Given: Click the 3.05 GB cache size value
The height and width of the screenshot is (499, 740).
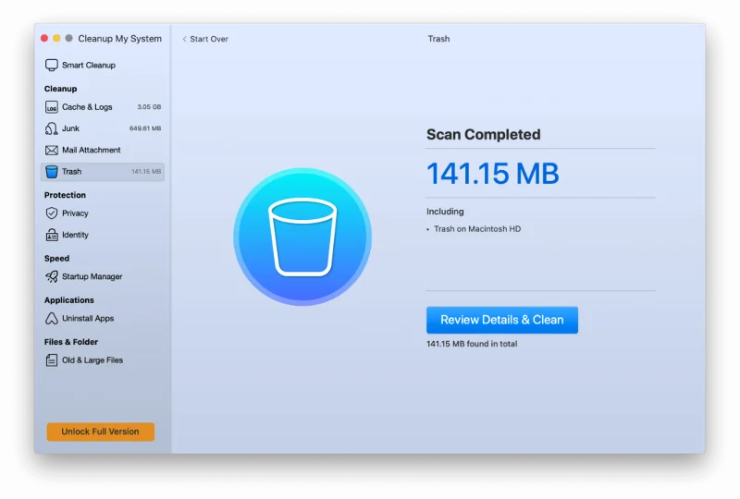Looking at the screenshot, I should tap(149, 107).
